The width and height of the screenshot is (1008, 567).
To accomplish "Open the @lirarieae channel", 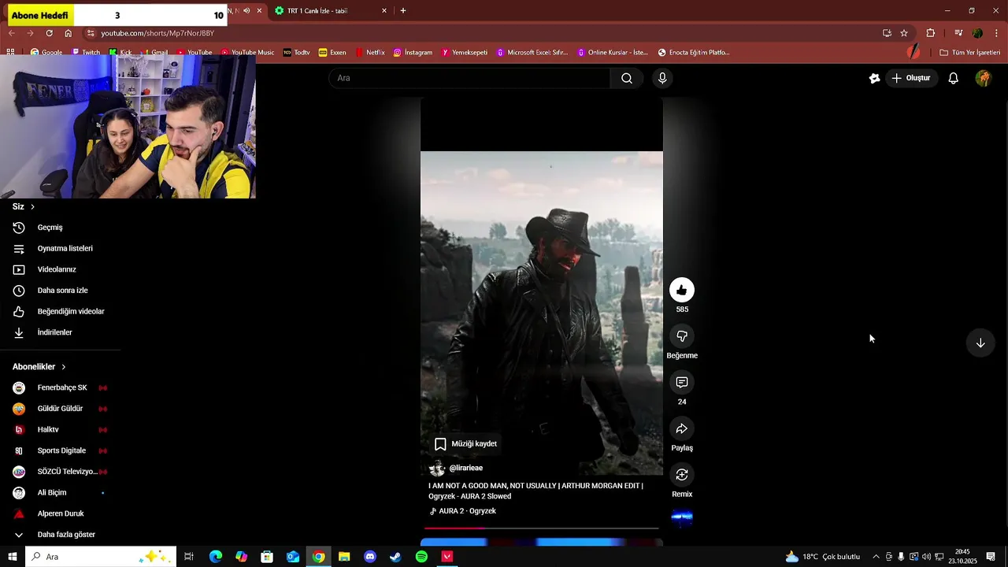I will 465,468.
